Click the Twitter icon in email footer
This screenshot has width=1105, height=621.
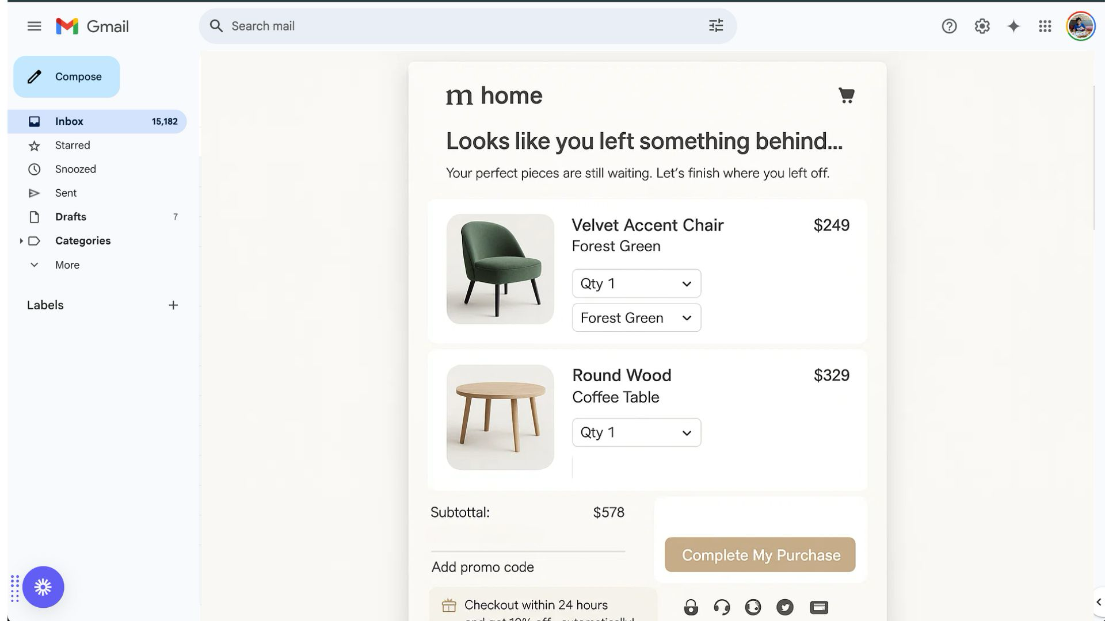(x=784, y=607)
